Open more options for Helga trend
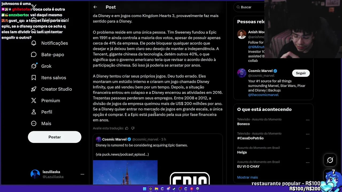The height and width of the screenshot is (192, 342). (308, 148)
